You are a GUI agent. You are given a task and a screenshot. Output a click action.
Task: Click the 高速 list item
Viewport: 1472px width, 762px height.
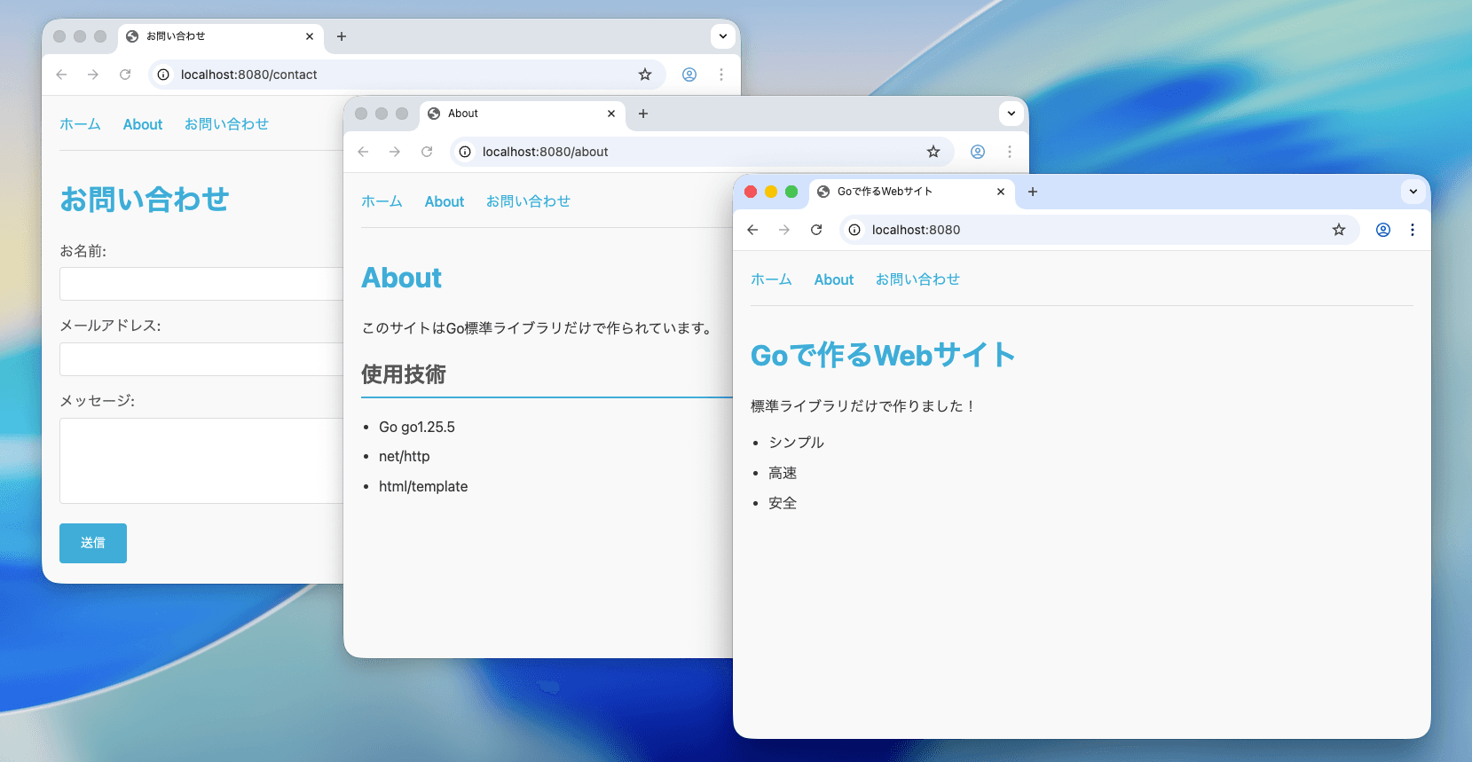point(783,473)
